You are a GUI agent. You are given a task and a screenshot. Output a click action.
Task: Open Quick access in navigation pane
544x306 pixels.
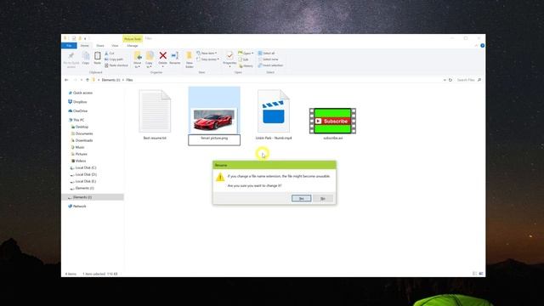coord(82,93)
